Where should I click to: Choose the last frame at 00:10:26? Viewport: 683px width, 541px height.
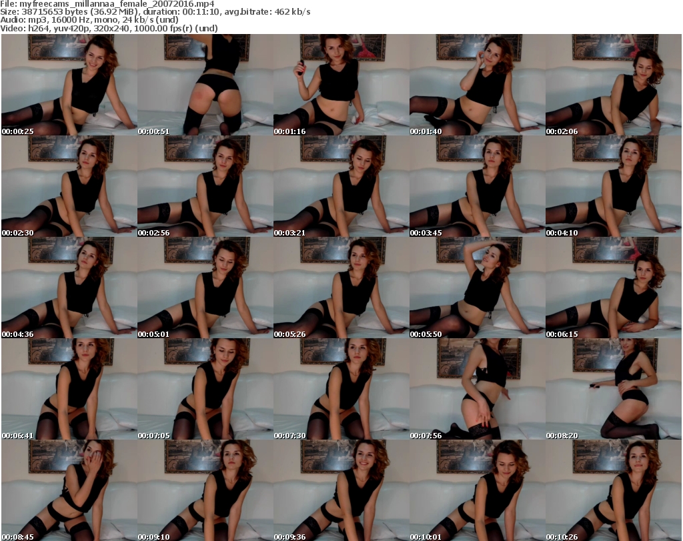point(614,490)
